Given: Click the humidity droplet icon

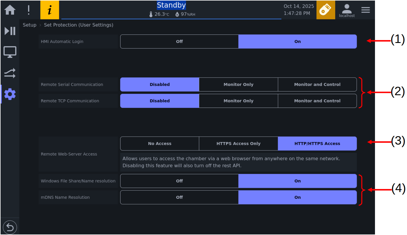Looking at the screenshot, I should click(x=177, y=14).
